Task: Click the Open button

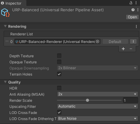Action: click(x=132, y=17)
